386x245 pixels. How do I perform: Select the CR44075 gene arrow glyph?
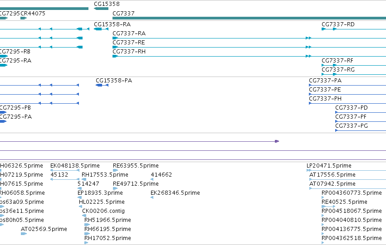click(24, 18)
